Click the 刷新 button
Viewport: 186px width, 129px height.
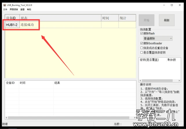point(167,20)
